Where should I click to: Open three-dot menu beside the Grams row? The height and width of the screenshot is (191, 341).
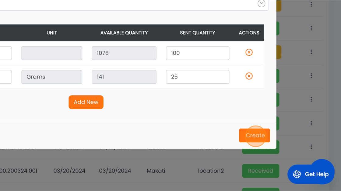[x=311, y=76]
